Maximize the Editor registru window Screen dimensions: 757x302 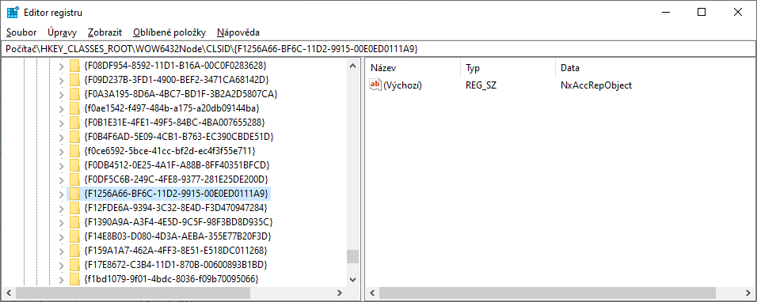point(702,13)
